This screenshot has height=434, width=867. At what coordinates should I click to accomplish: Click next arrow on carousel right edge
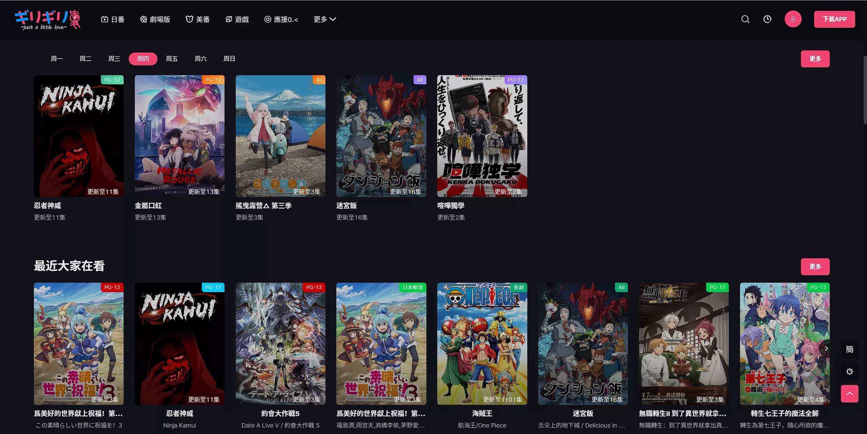point(826,348)
